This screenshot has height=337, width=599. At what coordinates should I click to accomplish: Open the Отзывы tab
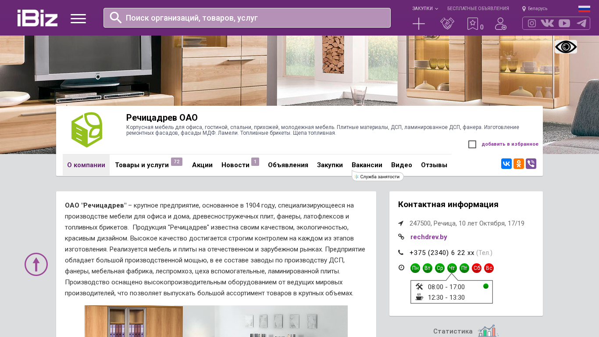click(434, 165)
